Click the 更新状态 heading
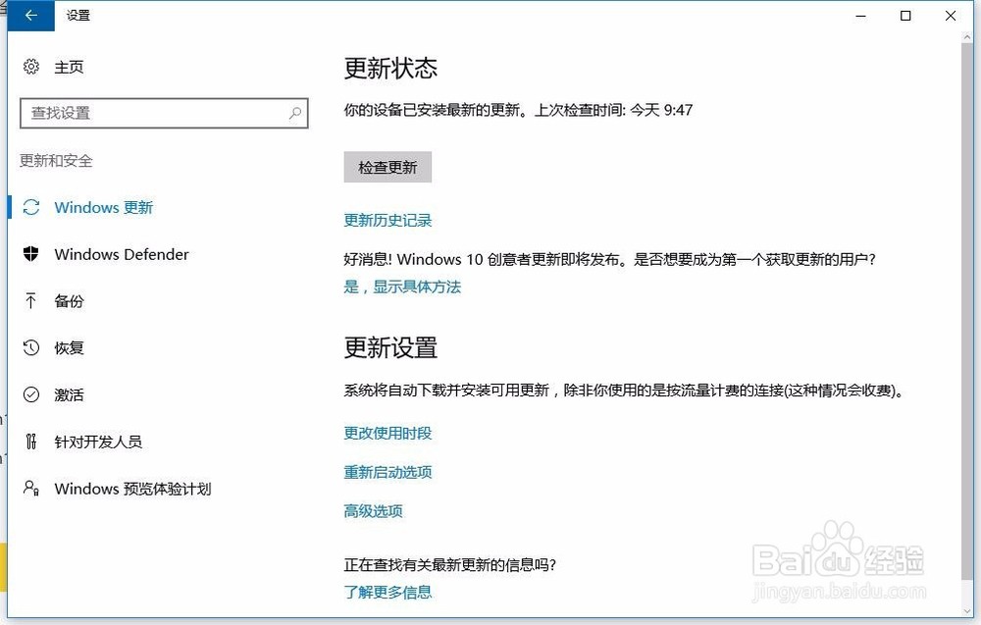 coord(391,69)
